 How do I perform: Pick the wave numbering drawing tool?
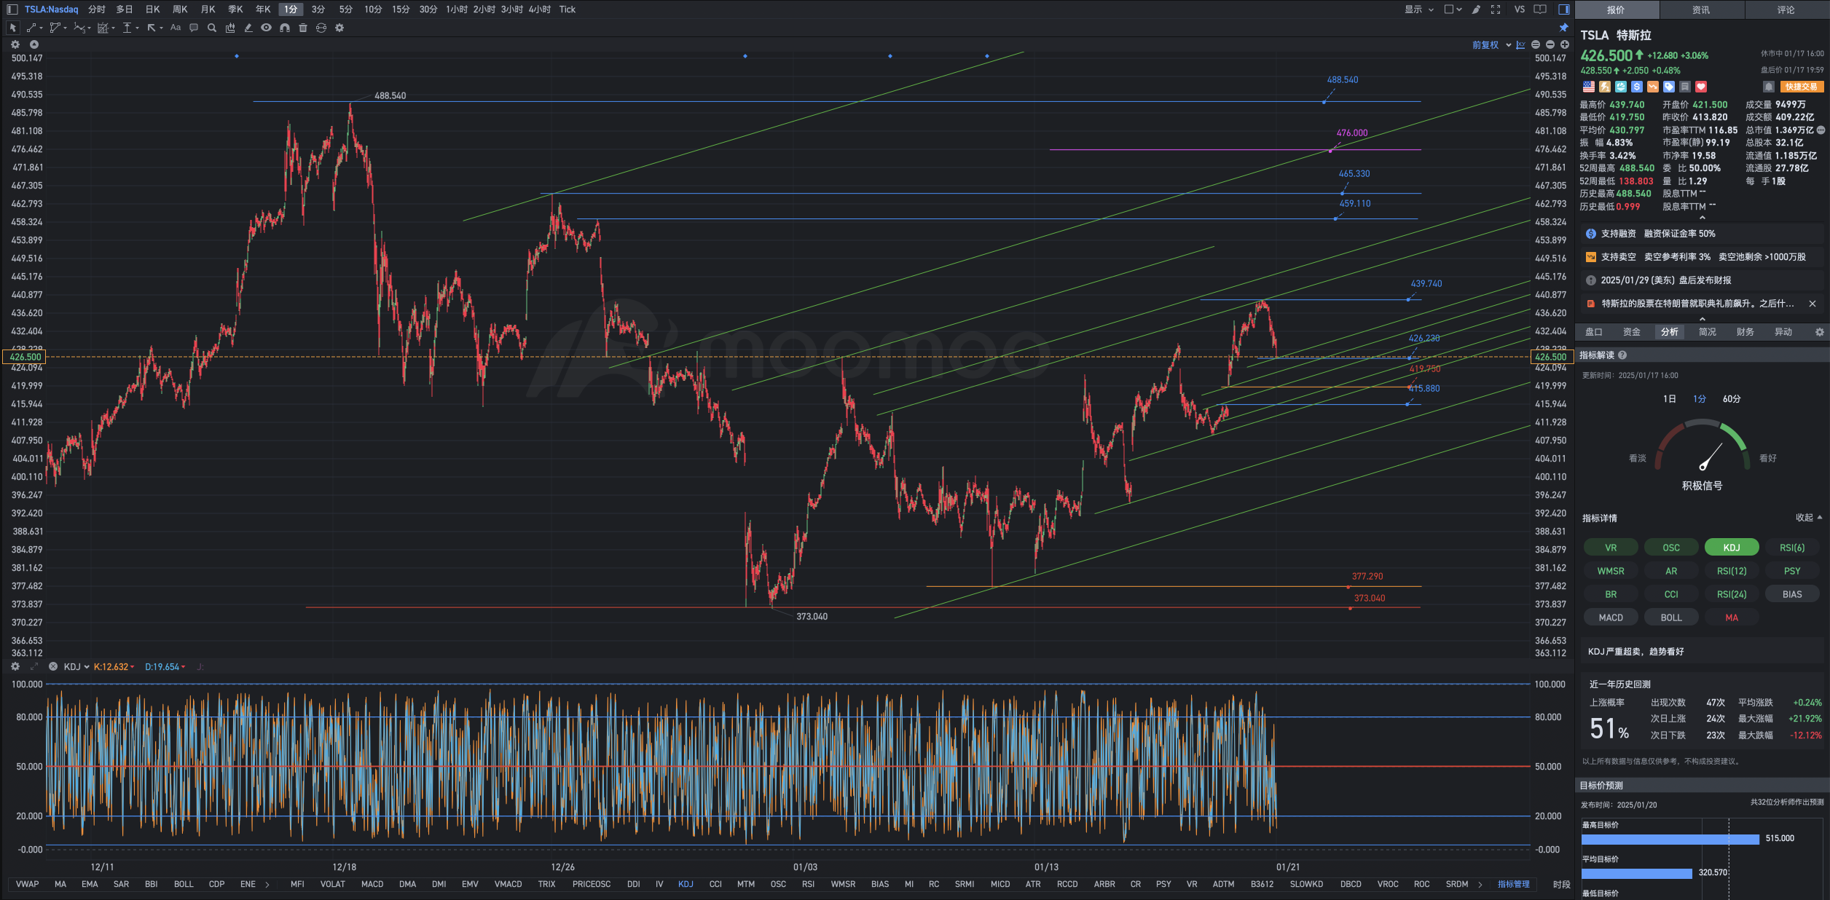[x=80, y=28]
